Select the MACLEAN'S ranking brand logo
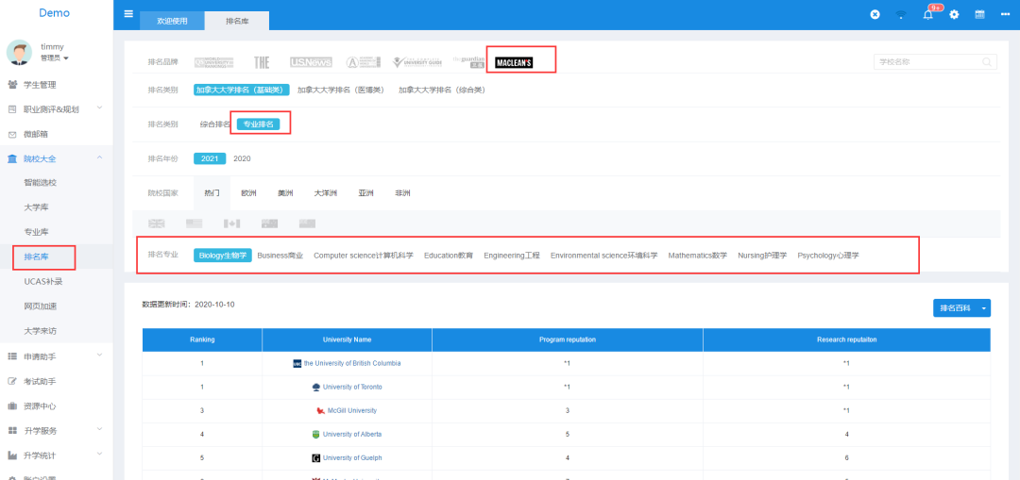The height and width of the screenshot is (480, 1020). pyautogui.click(x=515, y=62)
